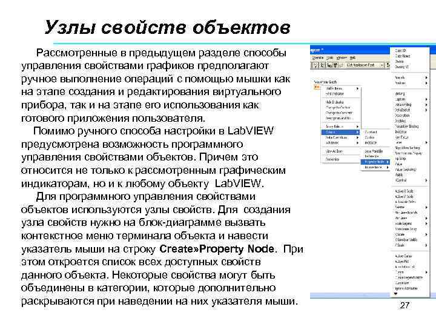Click the bottom more-items arrow in property list

pyautogui.click(x=395, y=294)
